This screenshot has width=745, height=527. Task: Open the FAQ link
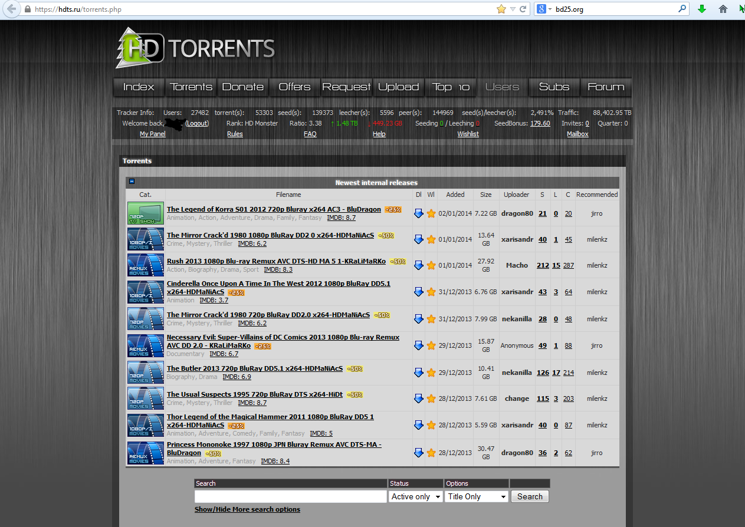point(310,134)
